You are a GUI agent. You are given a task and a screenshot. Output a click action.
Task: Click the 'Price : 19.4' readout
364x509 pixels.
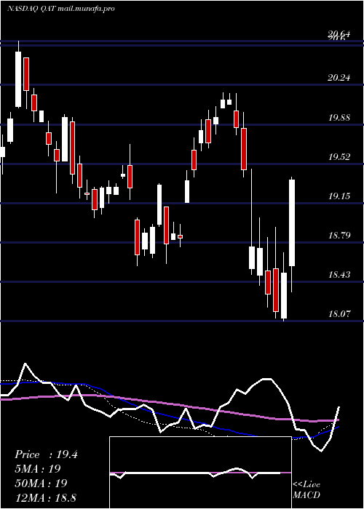coord(46,454)
